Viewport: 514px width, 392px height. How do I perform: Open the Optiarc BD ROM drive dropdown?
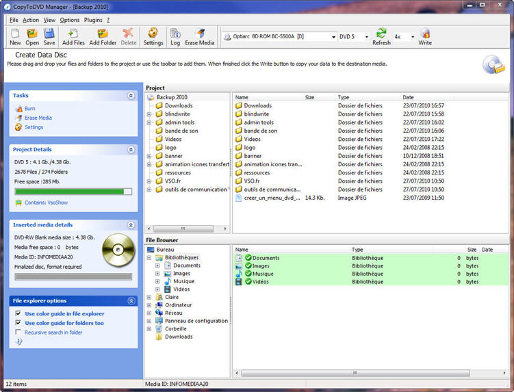coord(333,37)
